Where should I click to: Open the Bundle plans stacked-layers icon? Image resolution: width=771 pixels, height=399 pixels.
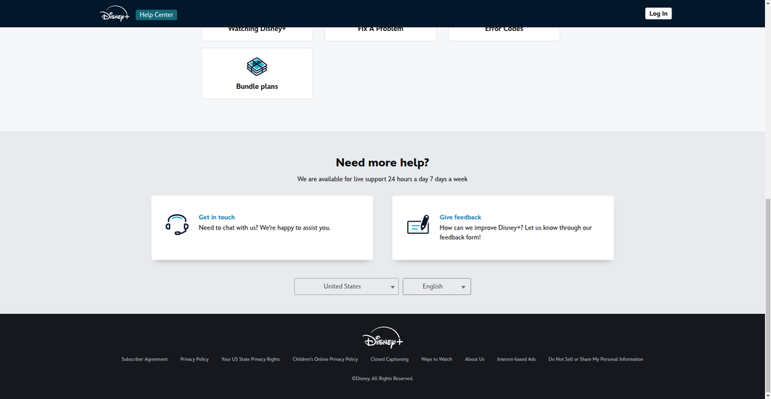(x=257, y=67)
